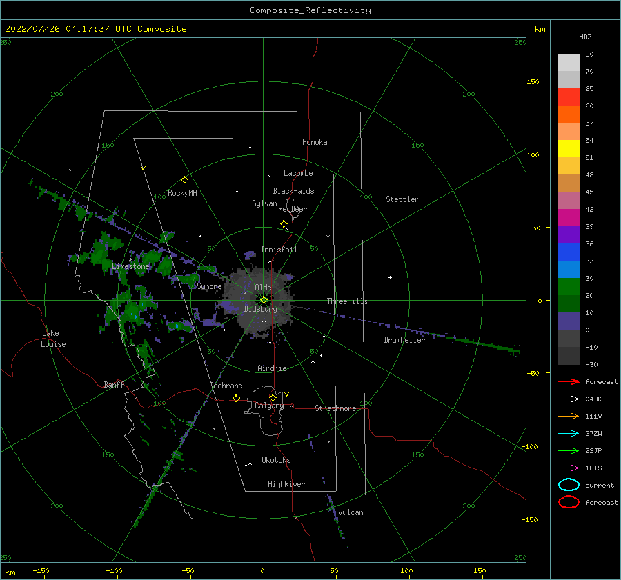Click the green 30 dBZ color swatch
Viewport: 621px width, 580px height.
[x=569, y=286]
